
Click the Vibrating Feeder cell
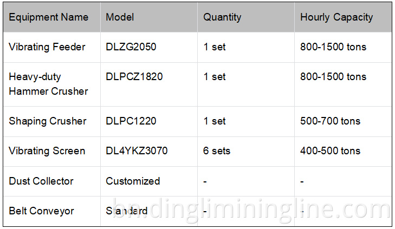pyautogui.click(x=47, y=47)
